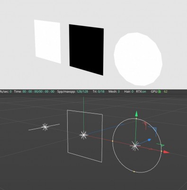Viewport: 187px width, 190px height.
Task: Click the red plane-constraint corner handle
Action: pos(145,125)
